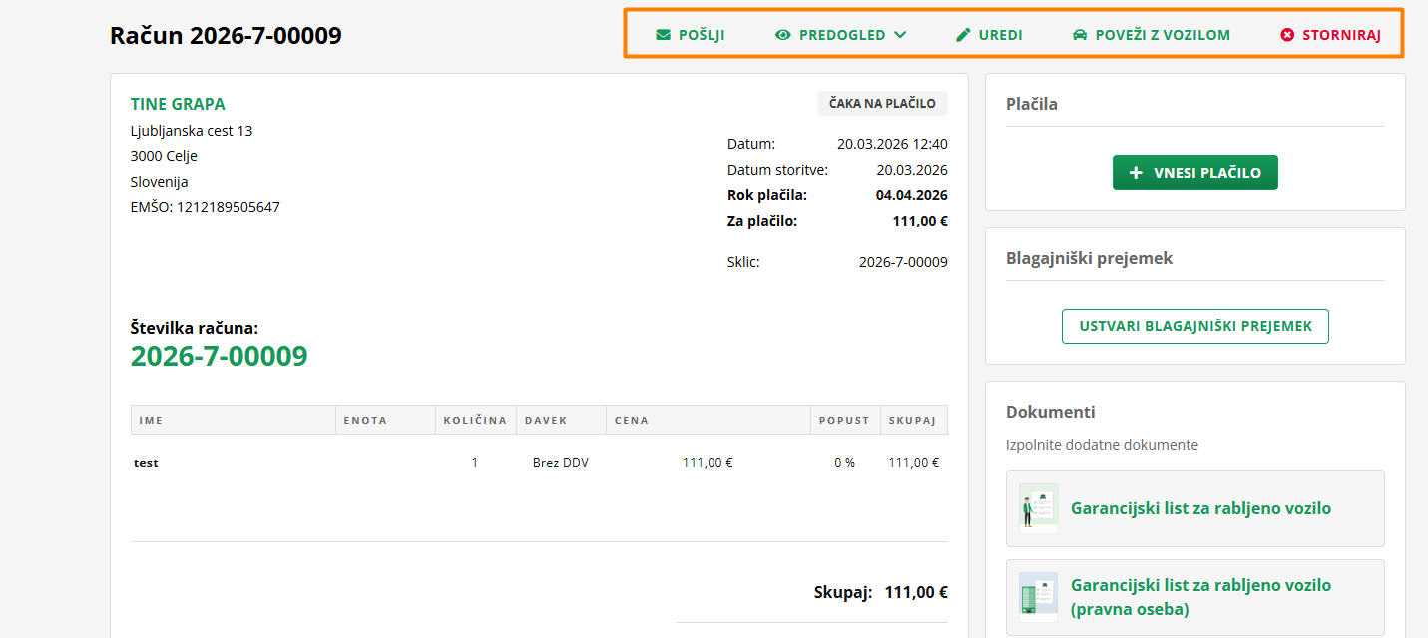Click the car icon for Poveži z vozilom
1428x638 pixels.
click(x=1080, y=35)
